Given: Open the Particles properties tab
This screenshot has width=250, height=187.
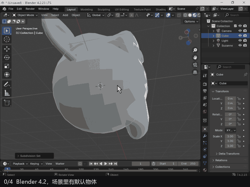Looking at the screenshot, I should (205, 143).
